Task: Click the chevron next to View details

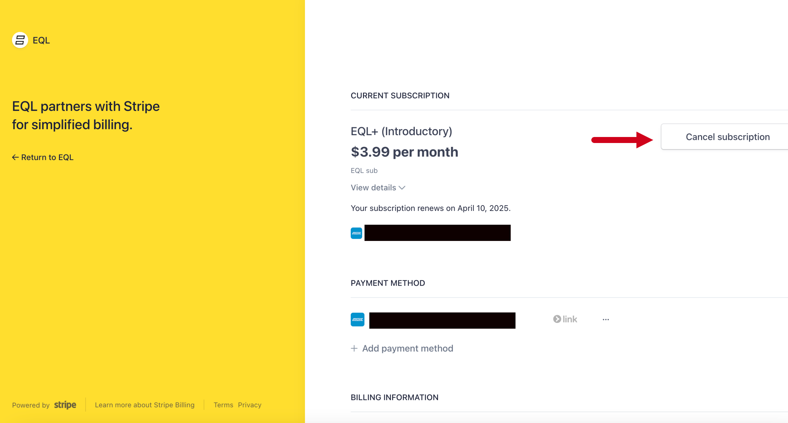Action: pyautogui.click(x=402, y=188)
